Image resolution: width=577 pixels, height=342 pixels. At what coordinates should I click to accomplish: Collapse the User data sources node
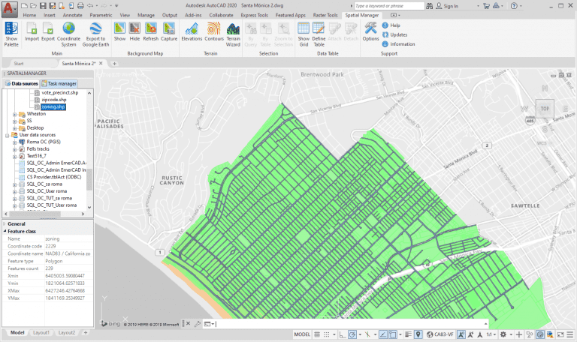[7, 135]
